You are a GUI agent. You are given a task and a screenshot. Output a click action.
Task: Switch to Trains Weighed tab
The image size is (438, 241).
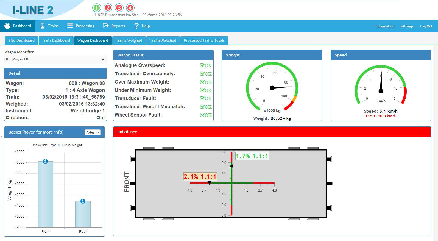[129, 40]
